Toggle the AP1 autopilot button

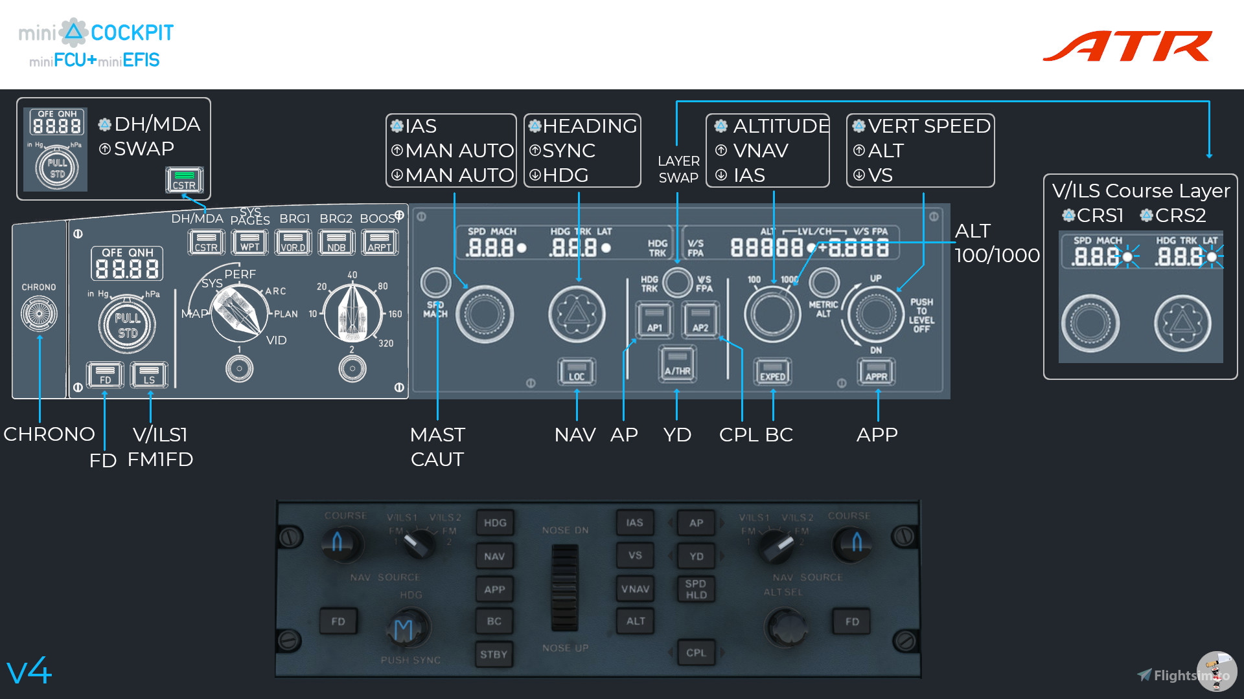coord(654,320)
